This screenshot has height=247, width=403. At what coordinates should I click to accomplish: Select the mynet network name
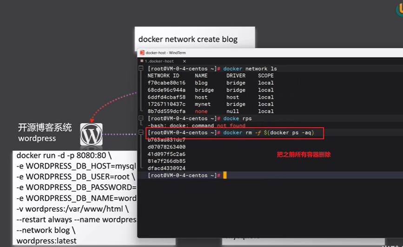pyautogui.click(x=203, y=104)
